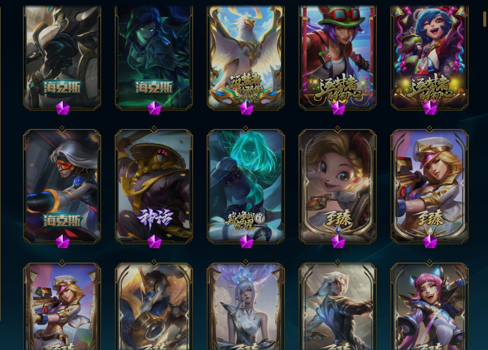Select the white eagle 逐梦者 skin card

(246, 58)
